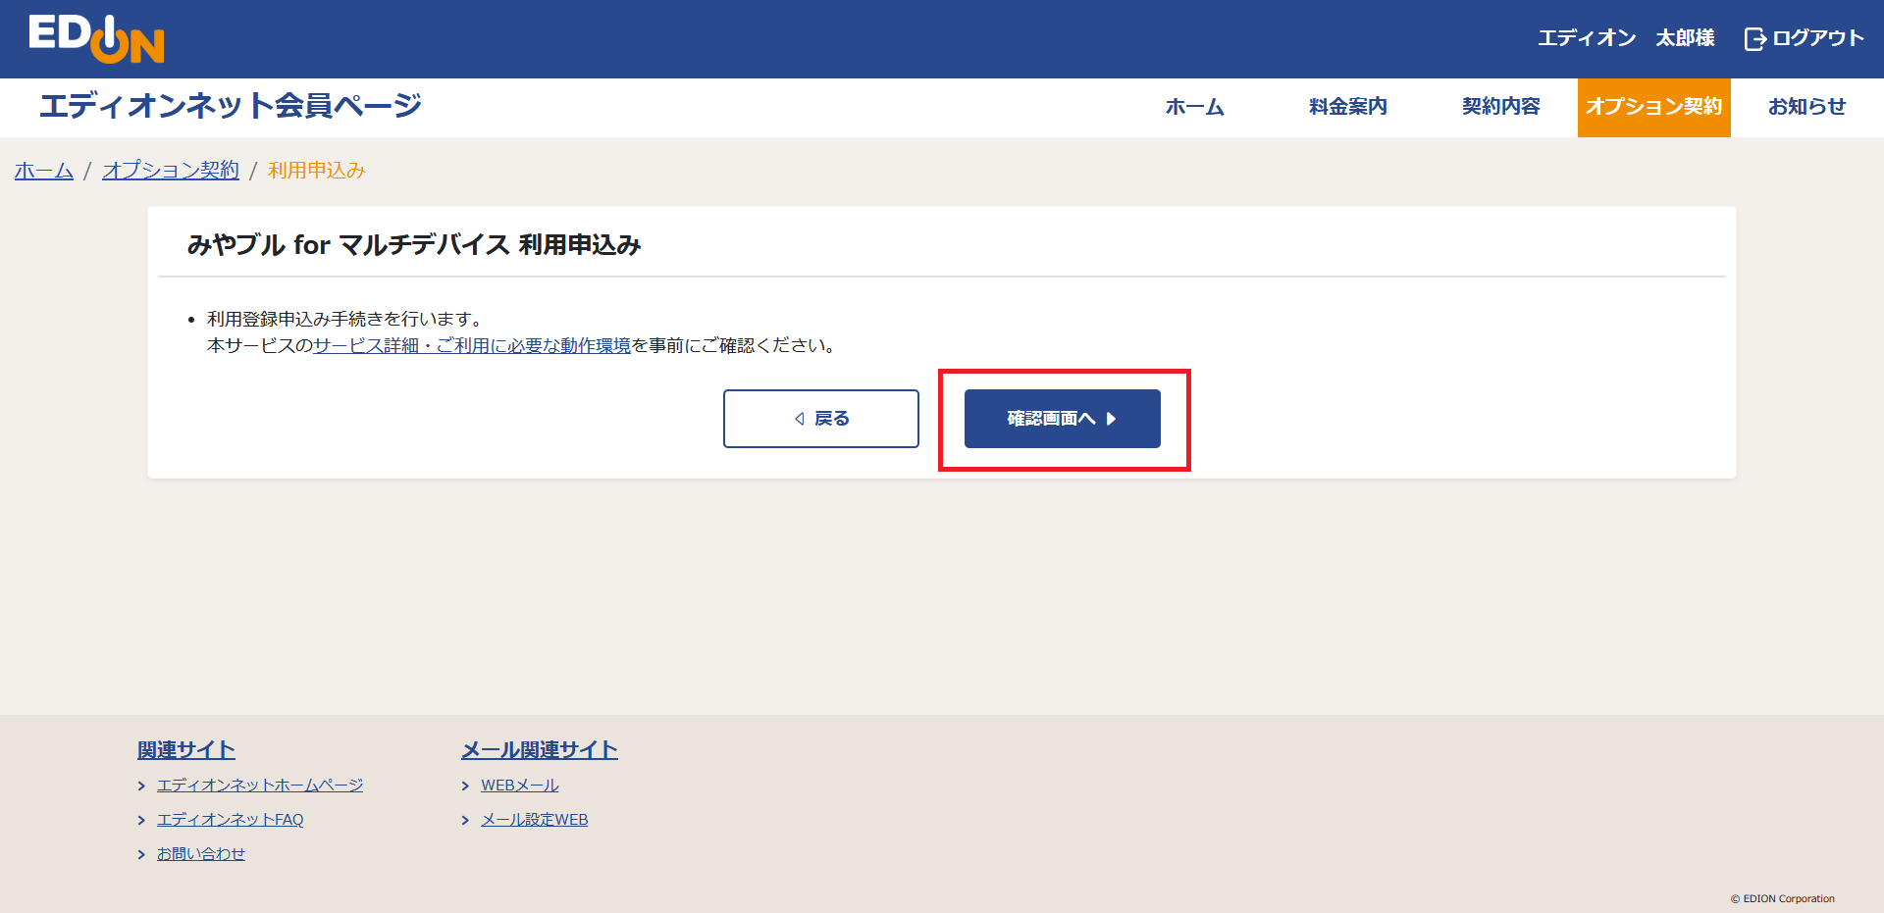This screenshot has width=1884, height=913.
Task: Click the logout icon next to ログアウト
Action: click(1755, 38)
